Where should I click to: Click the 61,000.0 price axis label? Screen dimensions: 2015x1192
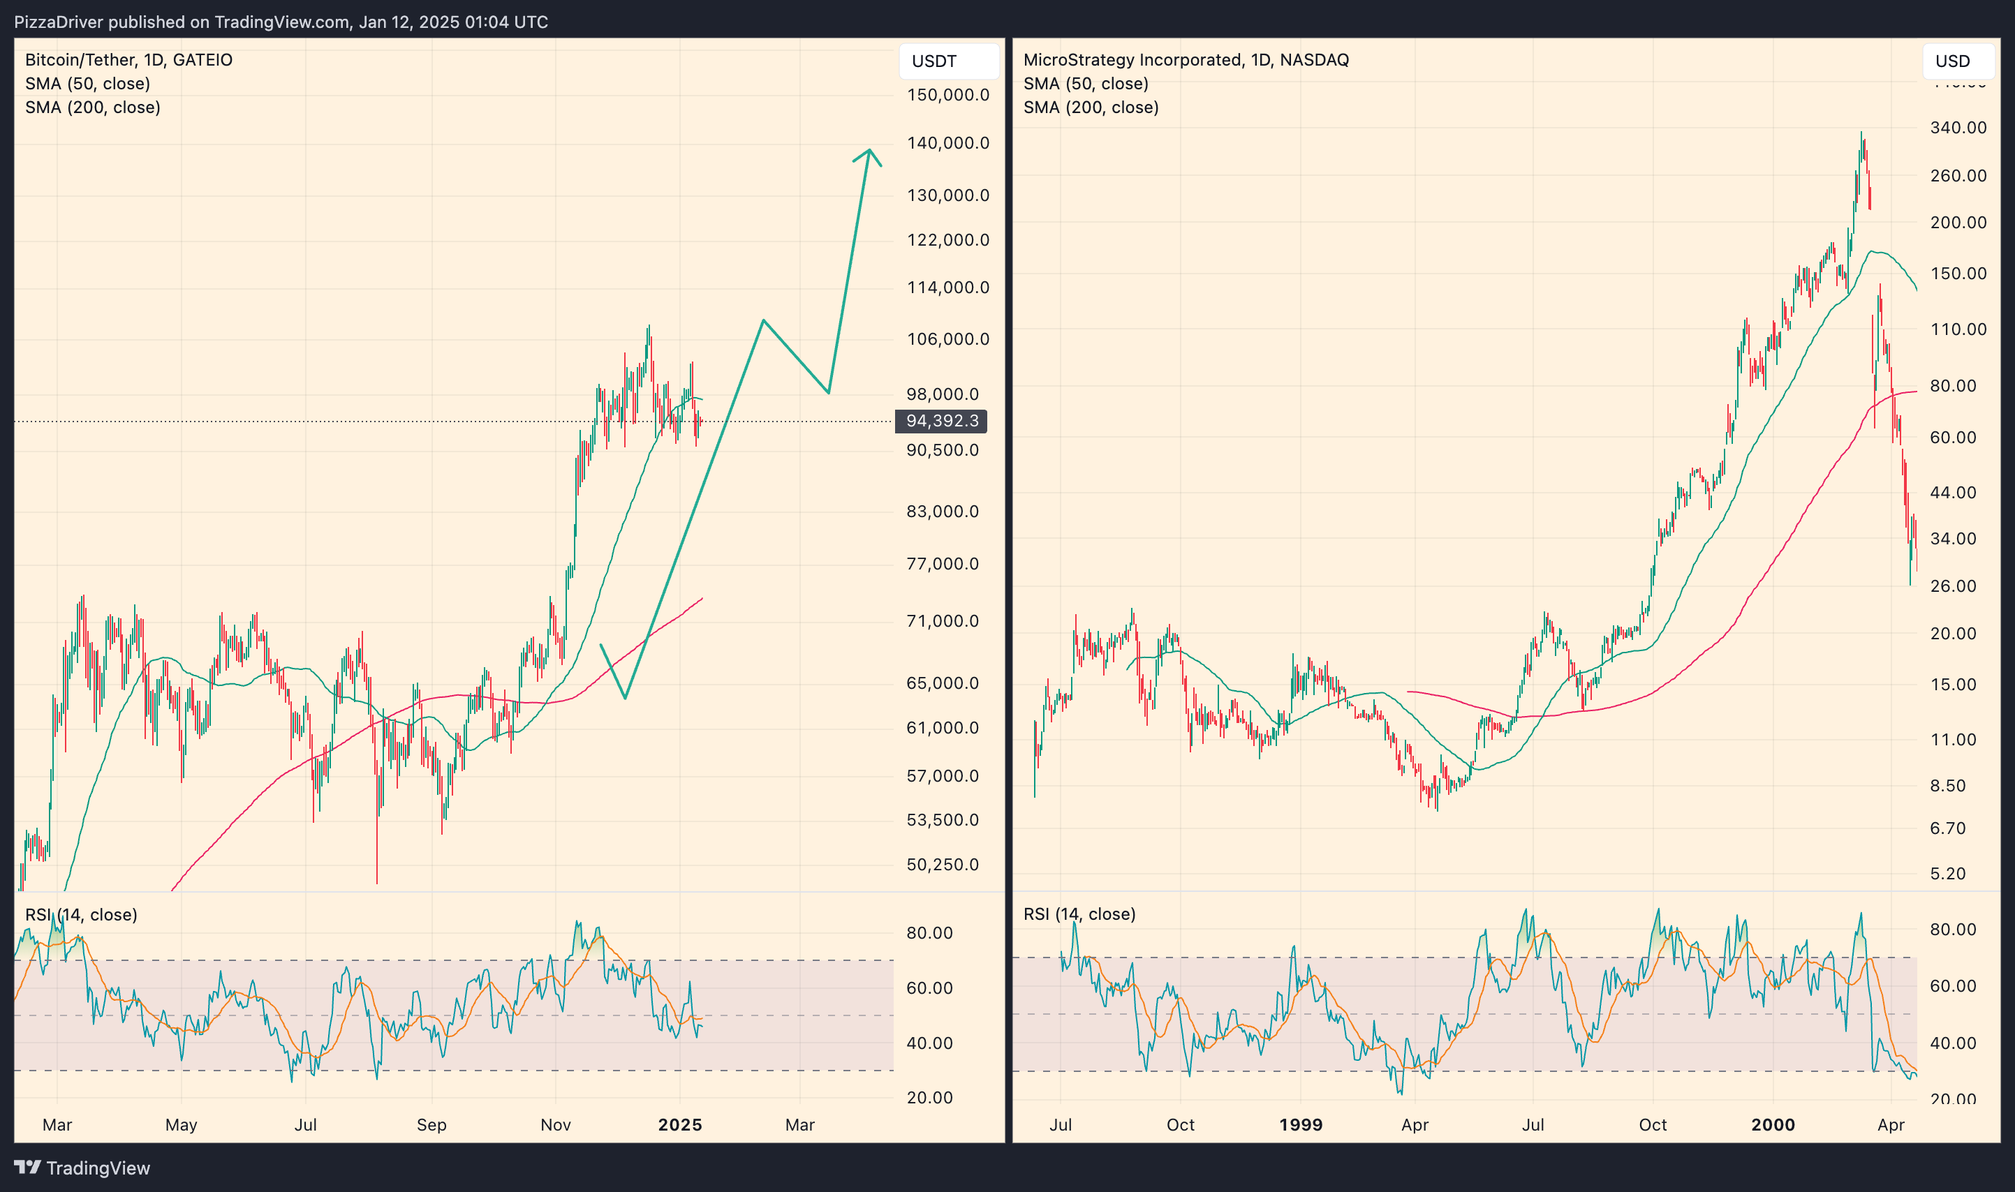[x=943, y=728]
